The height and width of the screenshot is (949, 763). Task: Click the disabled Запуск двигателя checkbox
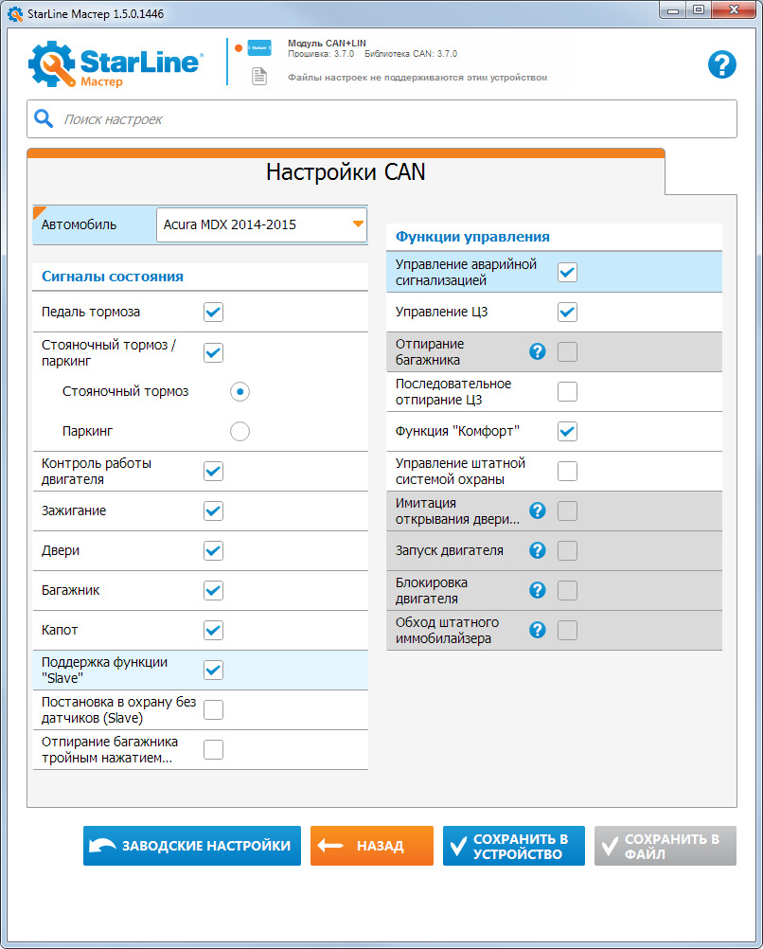tap(568, 551)
